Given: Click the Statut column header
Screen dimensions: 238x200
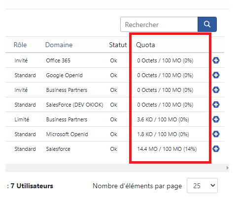Looking at the screenshot, I should pyautogui.click(x=118, y=45).
